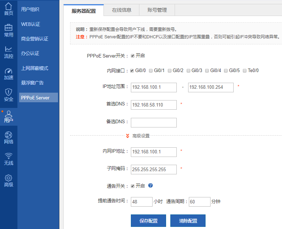Open the 网络 globe icon
Image resolution: width=282 pixels, height=229 pixels.
(x=9, y=135)
